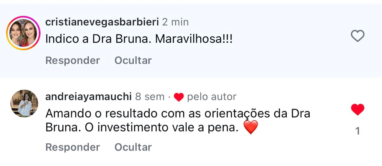This screenshot has width=382, height=166.
Task: Open cristianevegasbarbieri's profile picture with story ring
Action: 23,33
